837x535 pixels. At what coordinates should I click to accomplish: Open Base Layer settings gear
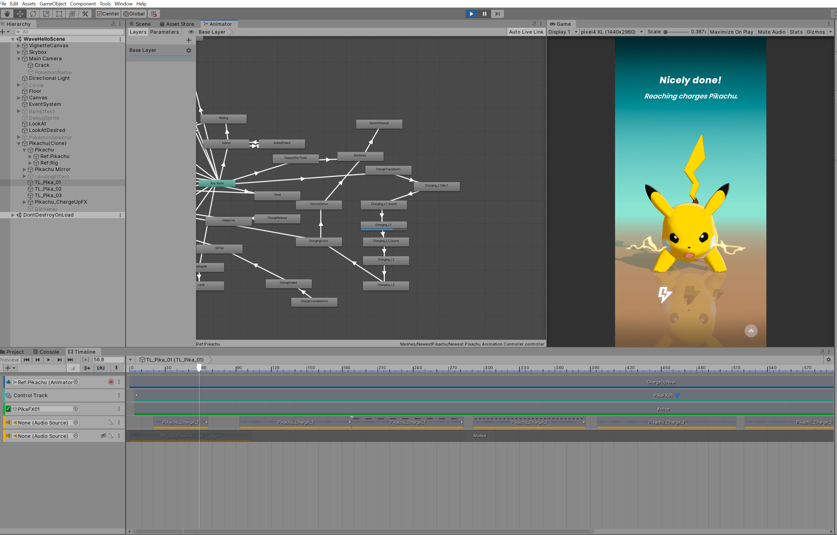189,51
